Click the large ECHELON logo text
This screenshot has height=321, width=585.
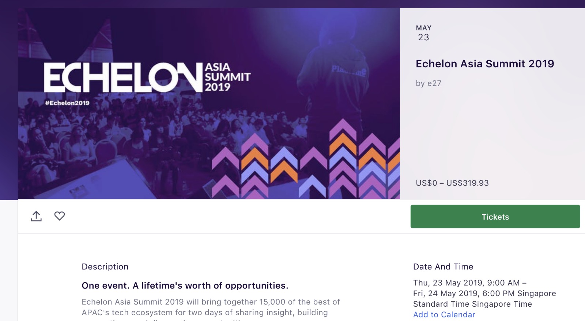pyautogui.click(x=122, y=77)
